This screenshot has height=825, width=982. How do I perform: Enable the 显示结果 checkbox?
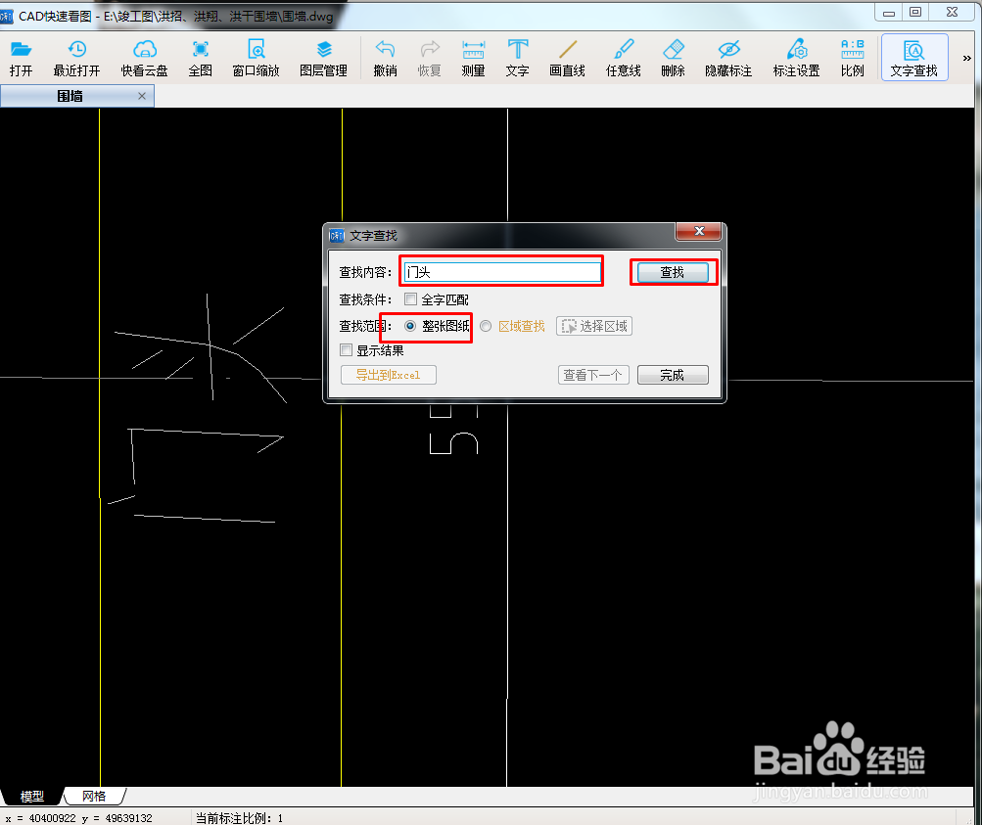[346, 350]
